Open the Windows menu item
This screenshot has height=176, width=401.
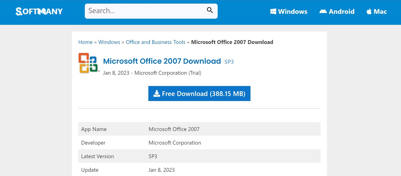[292, 11]
